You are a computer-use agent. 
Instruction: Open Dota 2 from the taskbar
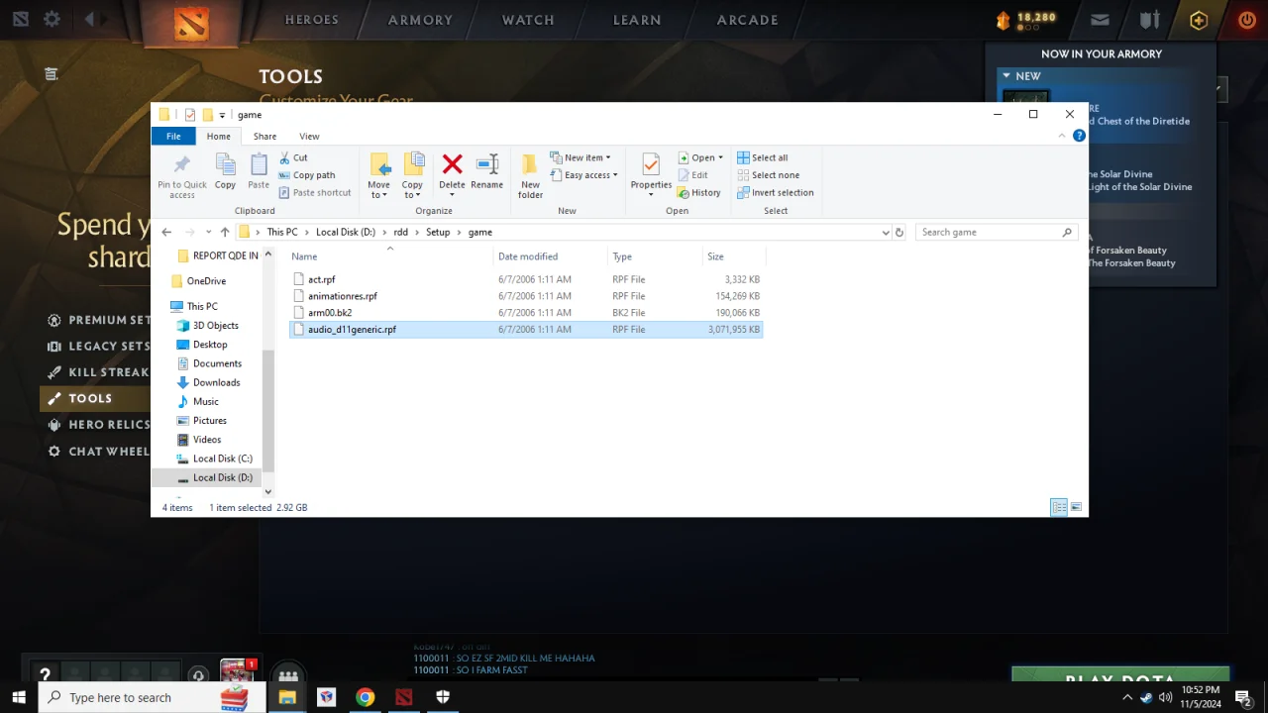pos(403,697)
